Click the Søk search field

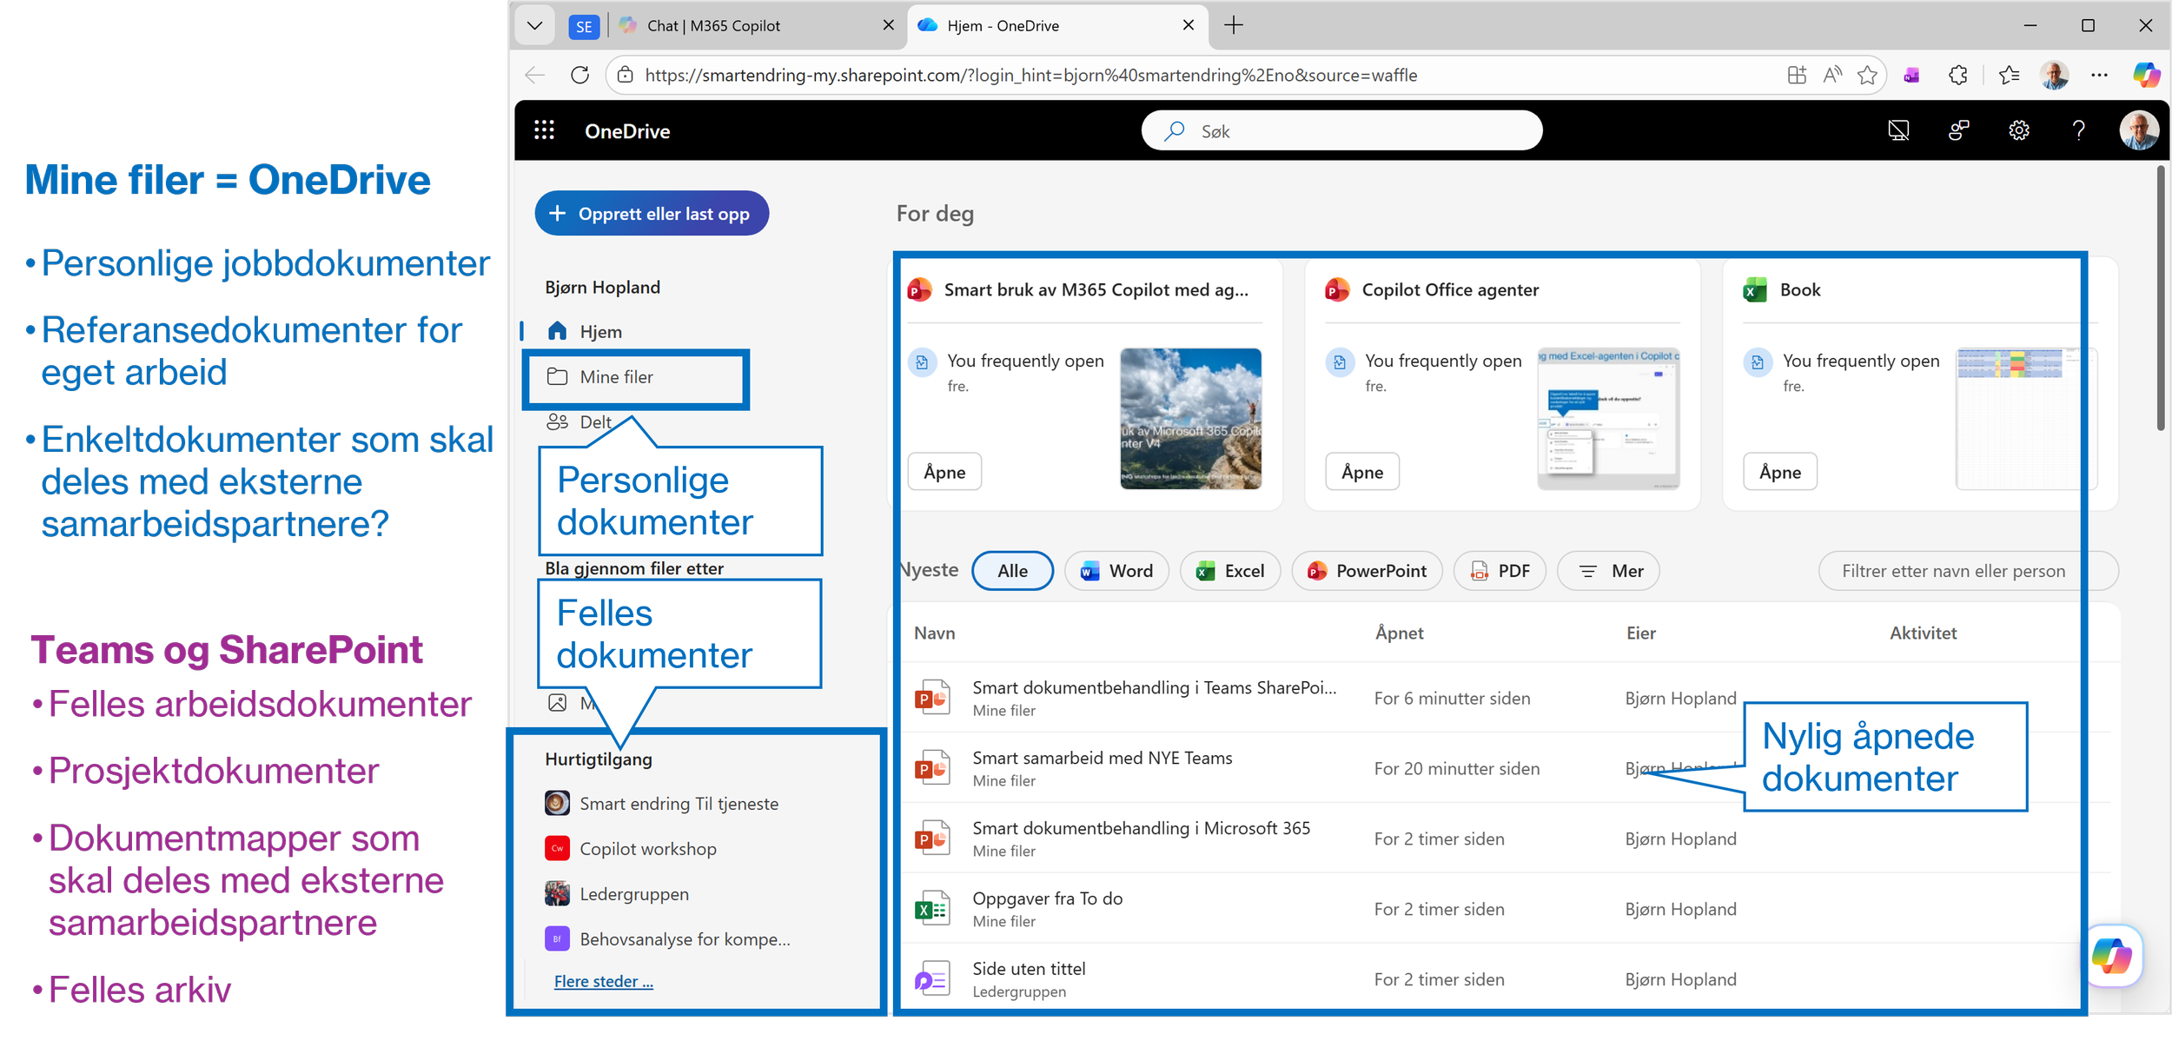(x=1341, y=131)
